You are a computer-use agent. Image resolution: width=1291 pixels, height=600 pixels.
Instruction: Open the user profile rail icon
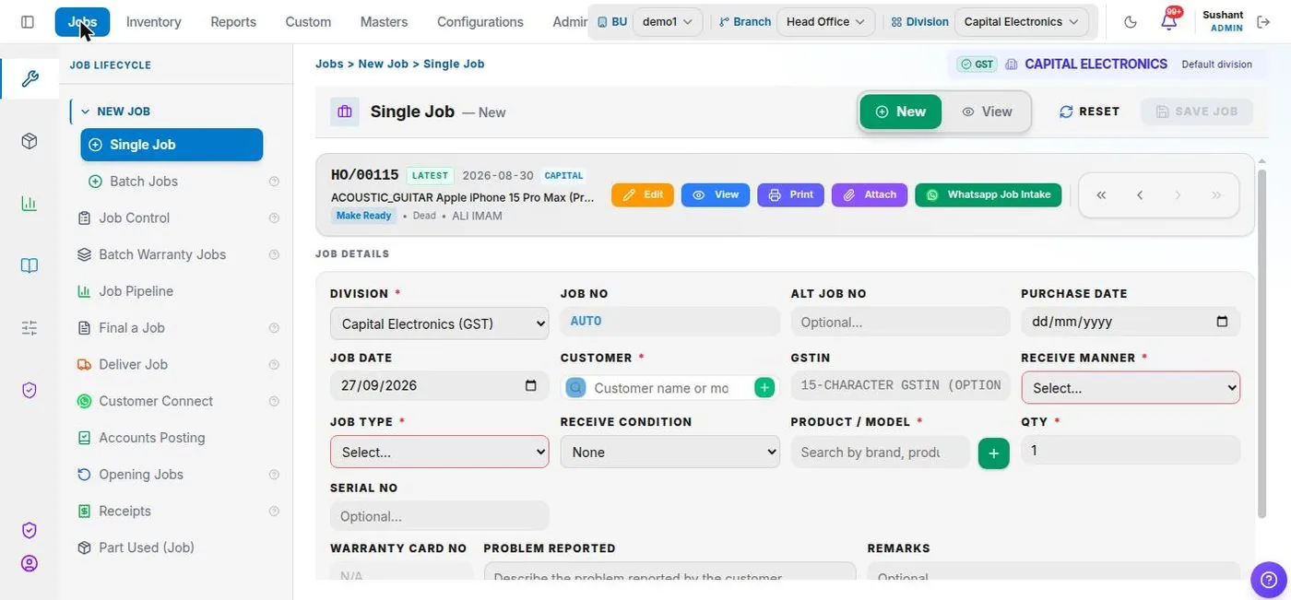(x=30, y=563)
